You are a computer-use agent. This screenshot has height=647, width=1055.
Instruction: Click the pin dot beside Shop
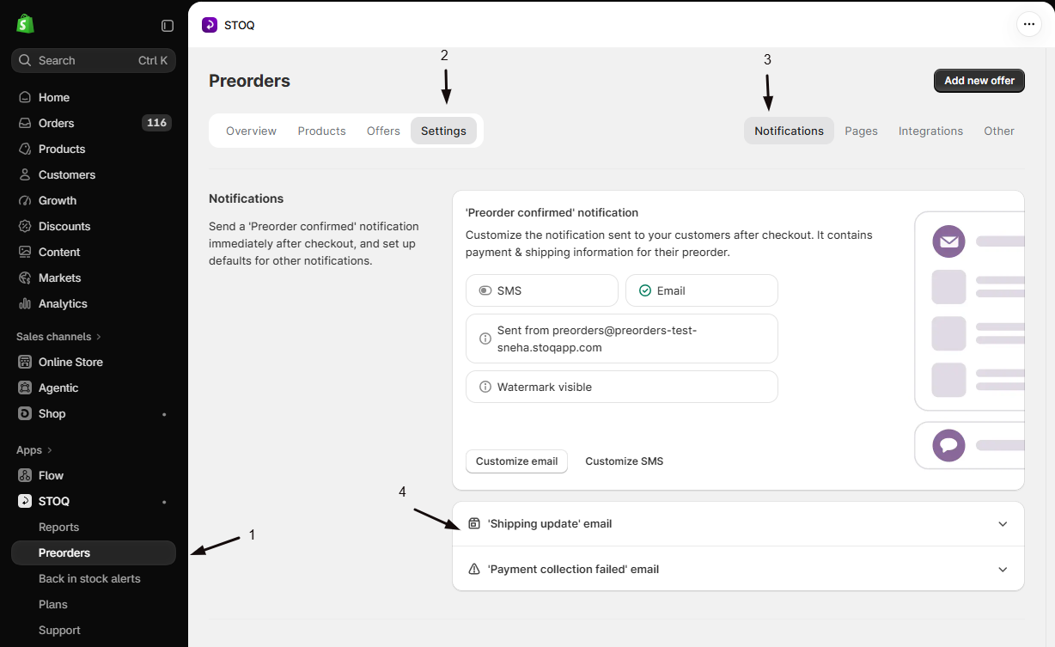164,414
